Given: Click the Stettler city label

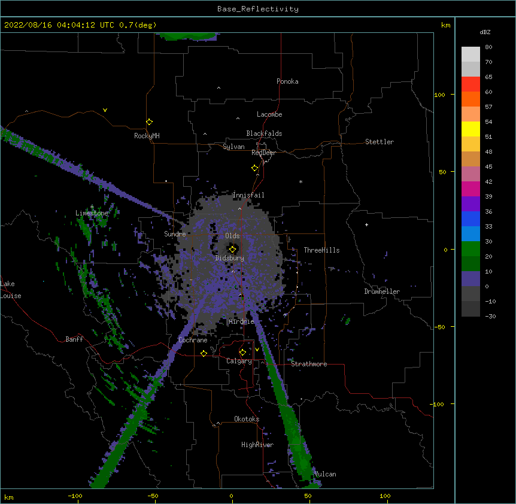Looking at the screenshot, I should click(x=380, y=142).
